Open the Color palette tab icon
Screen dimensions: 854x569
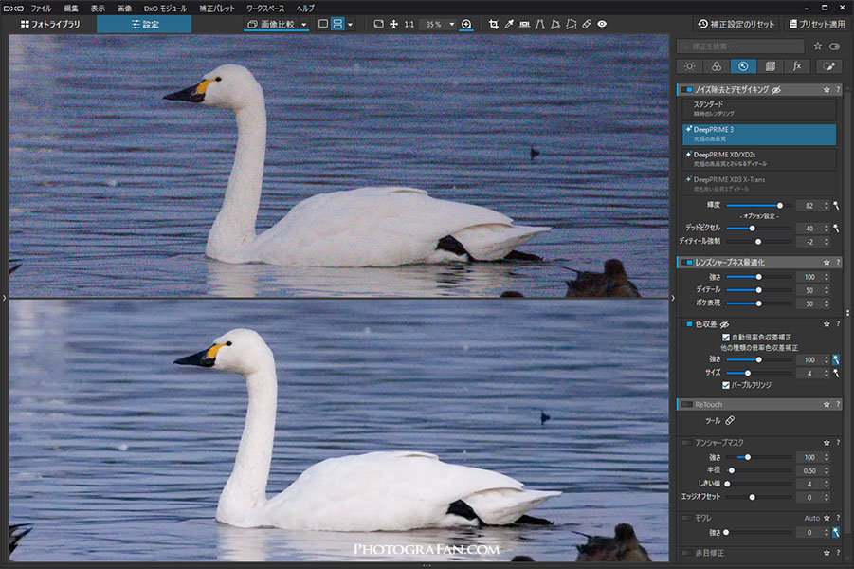click(717, 66)
